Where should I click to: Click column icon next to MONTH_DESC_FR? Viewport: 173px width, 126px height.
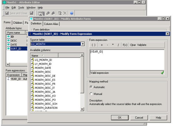coord(32,84)
